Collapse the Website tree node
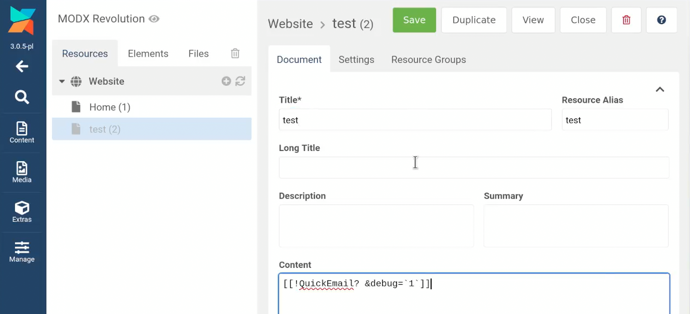This screenshot has width=690, height=314. (62, 81)
